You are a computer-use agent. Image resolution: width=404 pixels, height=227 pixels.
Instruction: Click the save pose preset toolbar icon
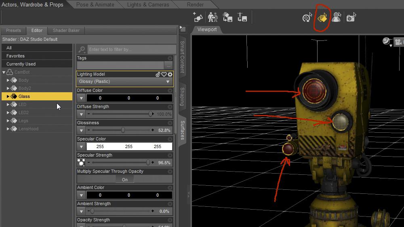click(x=242, y=17)
